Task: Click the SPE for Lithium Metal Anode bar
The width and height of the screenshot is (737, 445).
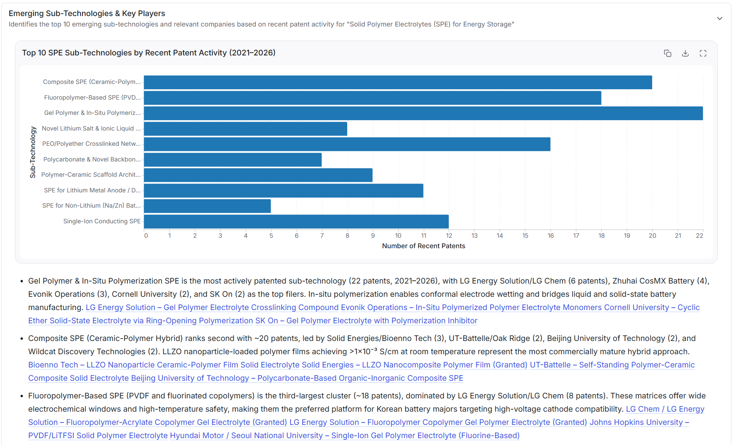Action: pyautogui.click(x=284, y=191)
